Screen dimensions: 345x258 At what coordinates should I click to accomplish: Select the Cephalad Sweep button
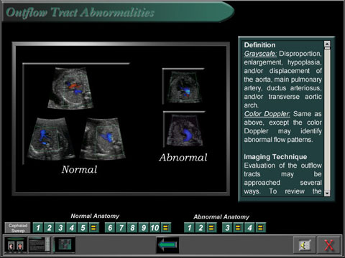point(18,228)
